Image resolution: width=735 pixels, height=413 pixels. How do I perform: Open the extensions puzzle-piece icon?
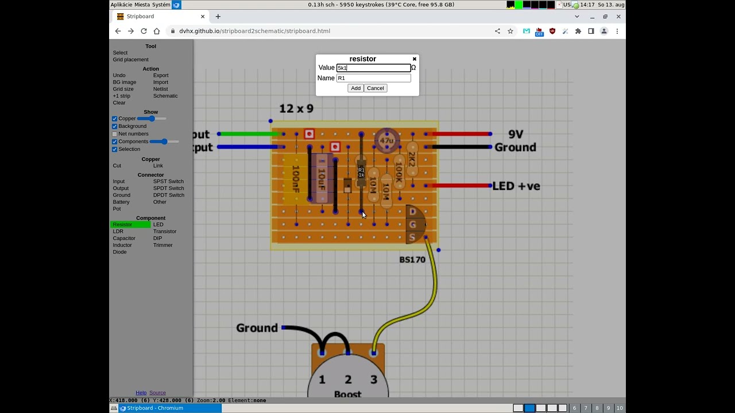(x=579, y=31)
